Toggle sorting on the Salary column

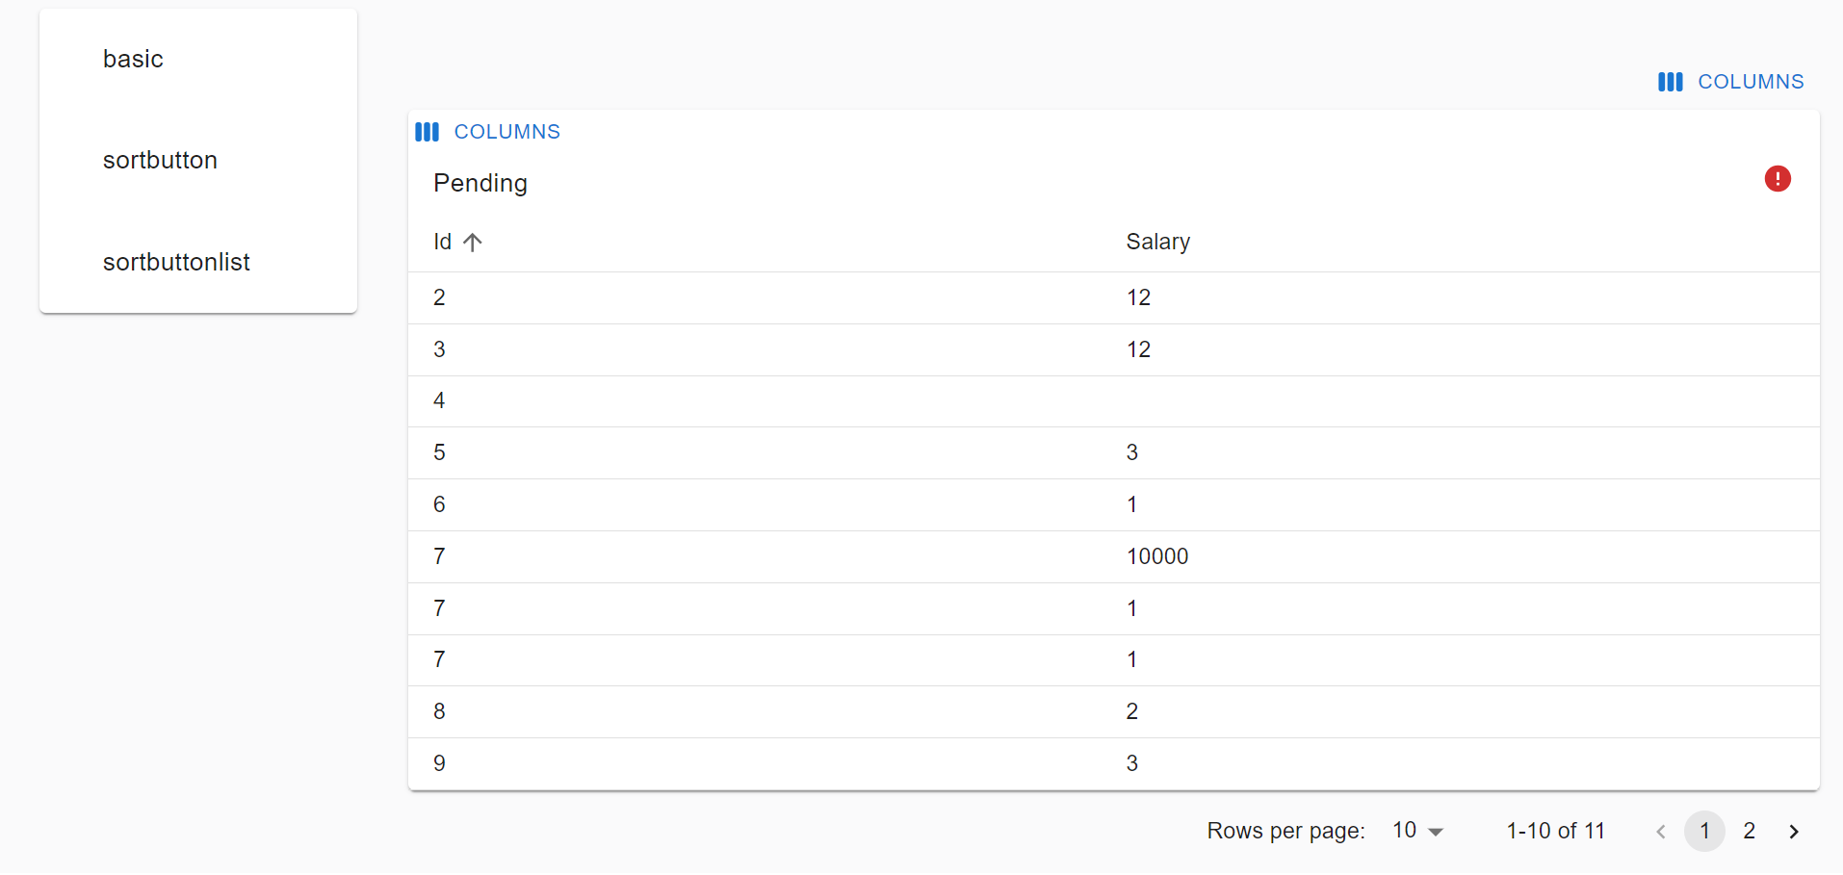click(x=1157, y=242)
